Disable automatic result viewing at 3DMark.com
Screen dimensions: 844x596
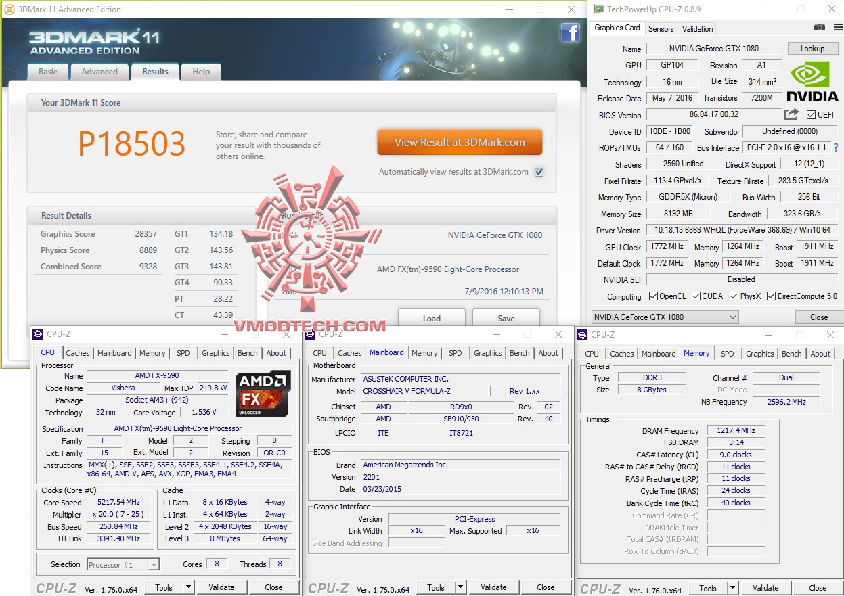pos(539,172)
